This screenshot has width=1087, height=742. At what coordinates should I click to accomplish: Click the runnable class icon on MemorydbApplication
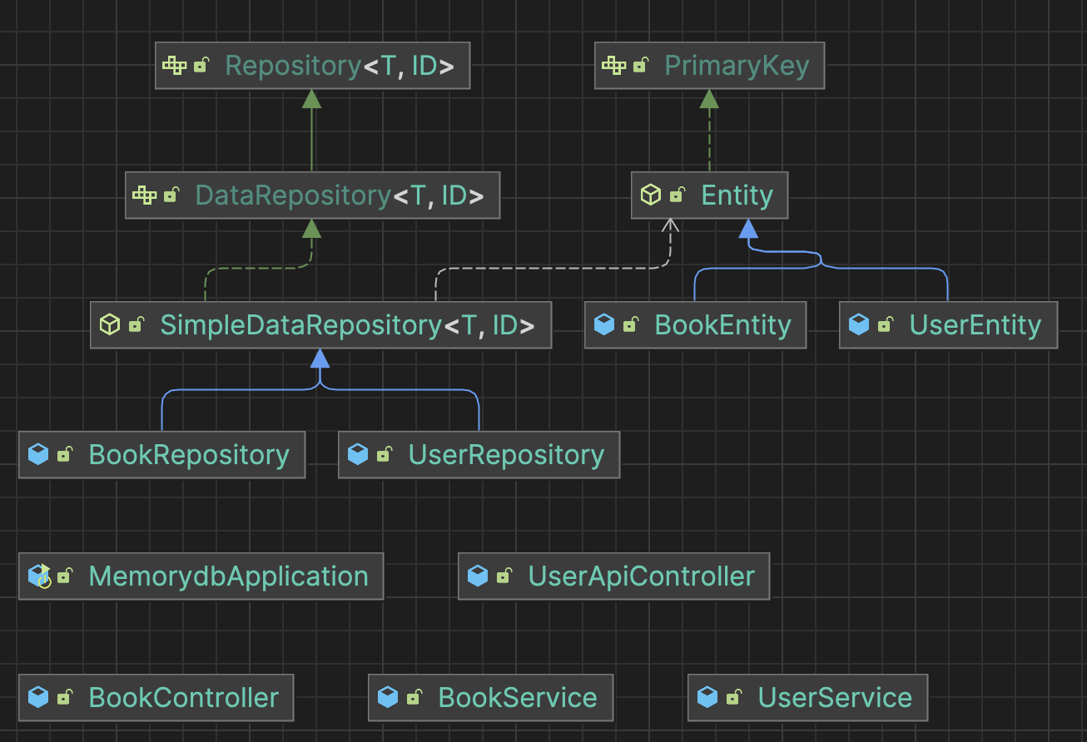39,576
